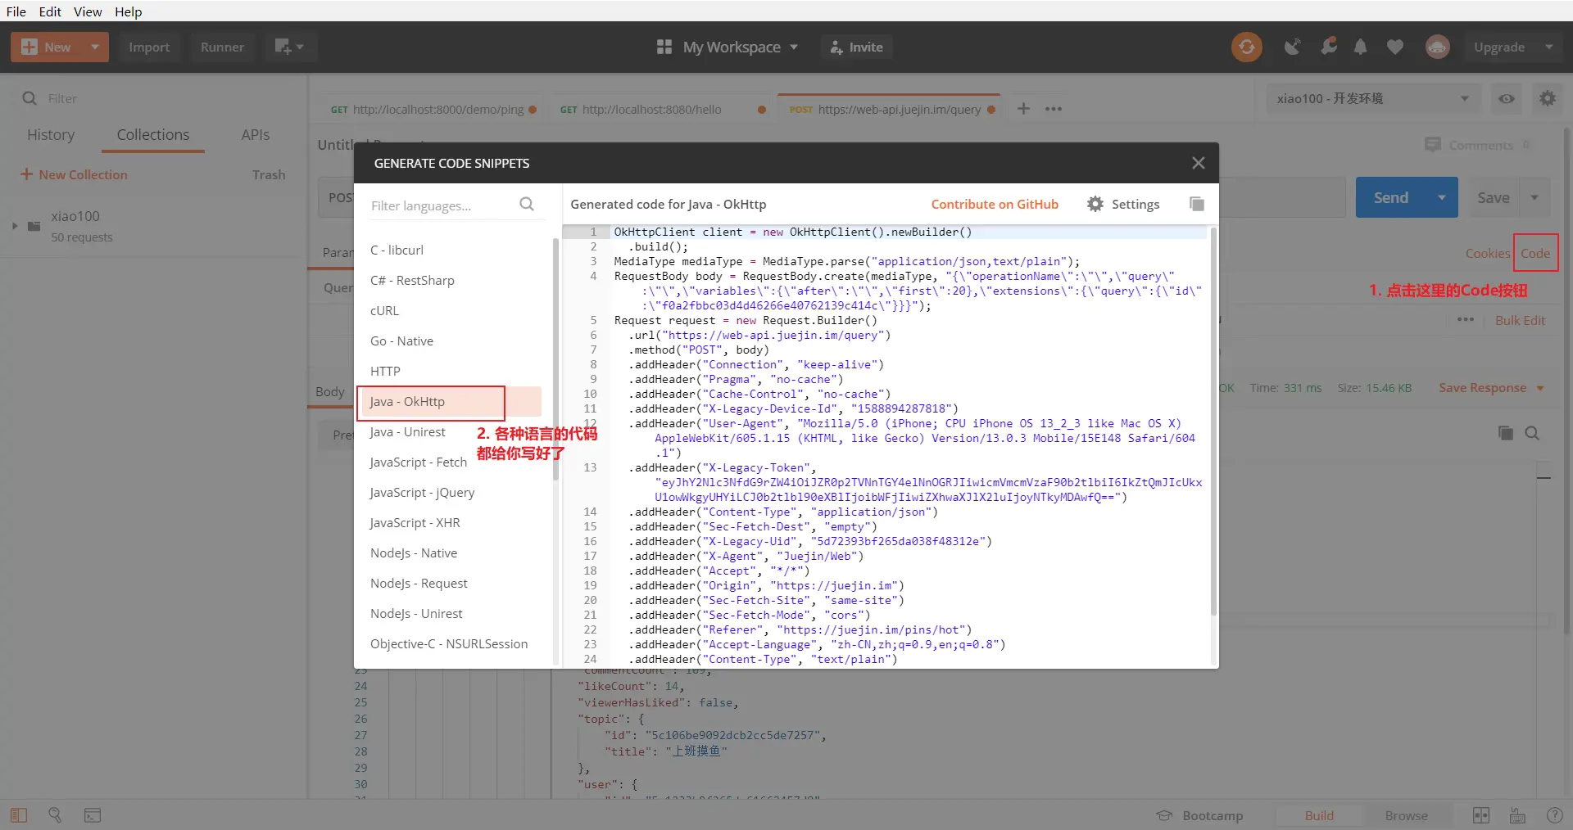Click the New button
The height and width of the screenshot is (830, 1573).
(x=47, y=47)
